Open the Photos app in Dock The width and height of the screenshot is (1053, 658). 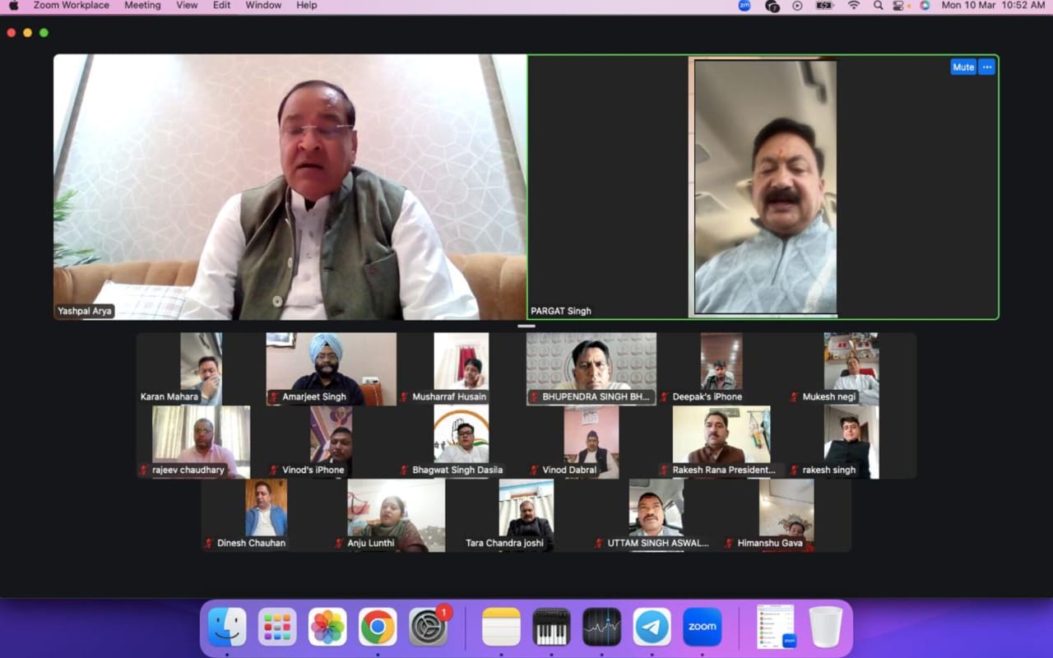(327, 627)
